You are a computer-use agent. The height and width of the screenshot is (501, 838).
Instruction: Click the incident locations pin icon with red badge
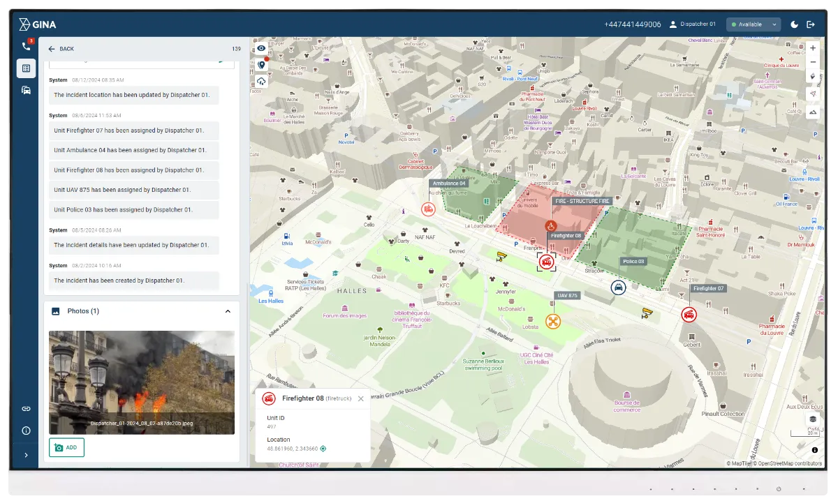coord(261,63)
